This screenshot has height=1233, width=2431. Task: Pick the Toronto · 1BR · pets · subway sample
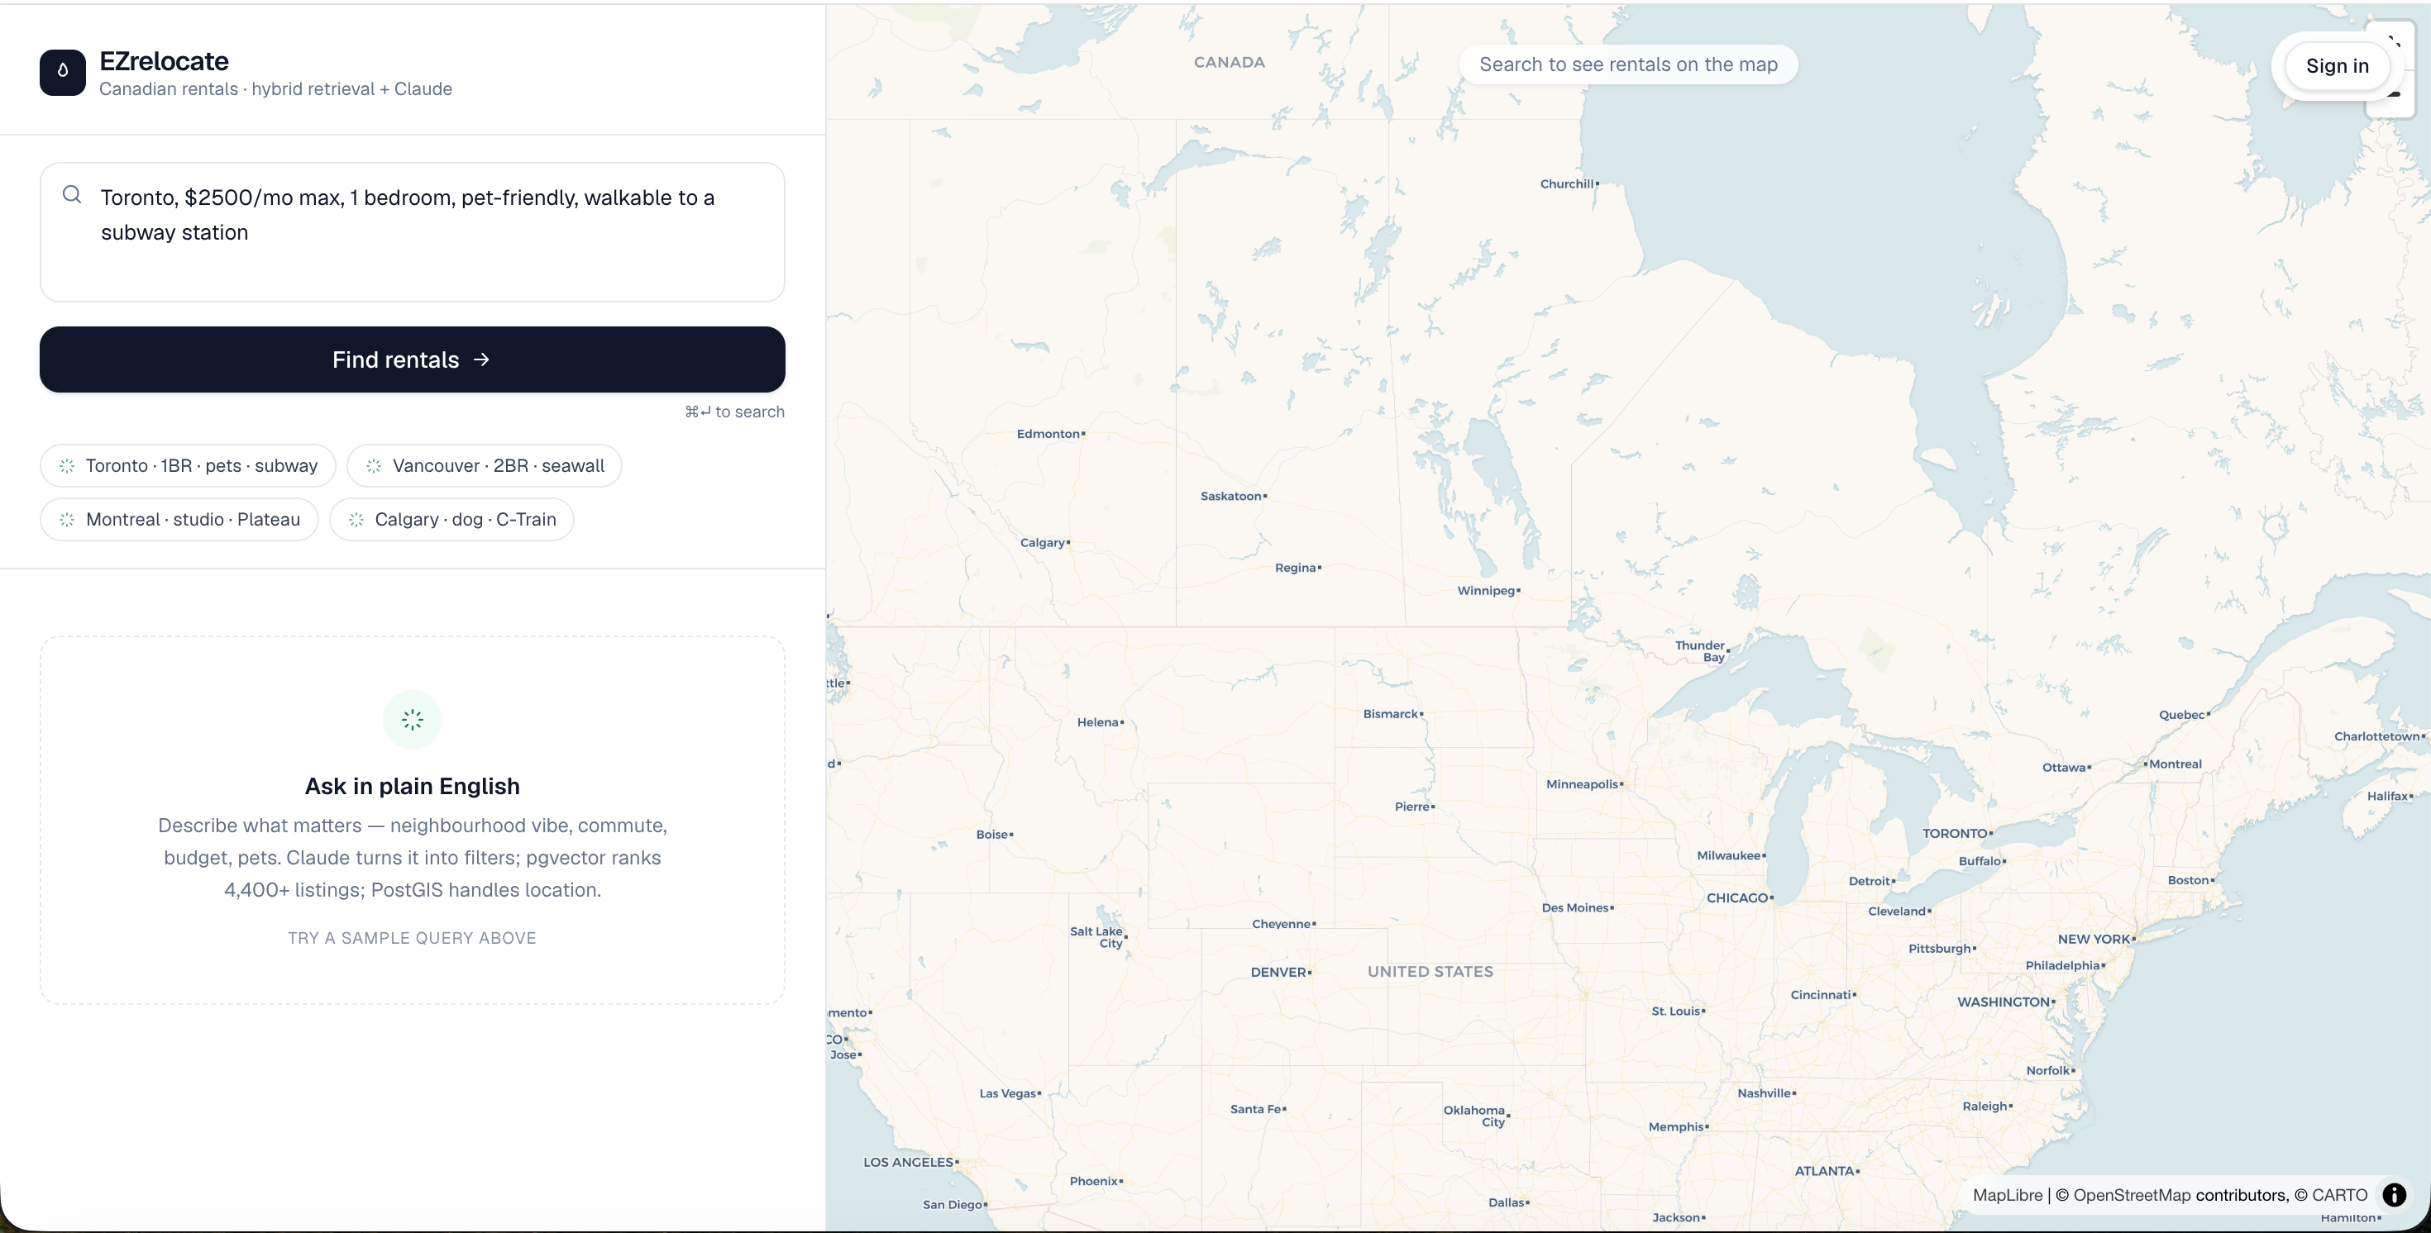pyautogui.click(x=188, y=466)
